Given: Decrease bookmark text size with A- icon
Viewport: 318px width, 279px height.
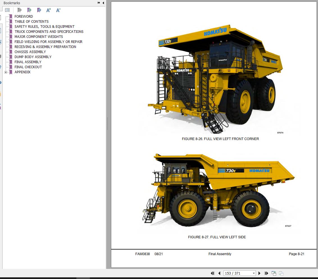Looking at the screenshot, I should tap(58, 10).
